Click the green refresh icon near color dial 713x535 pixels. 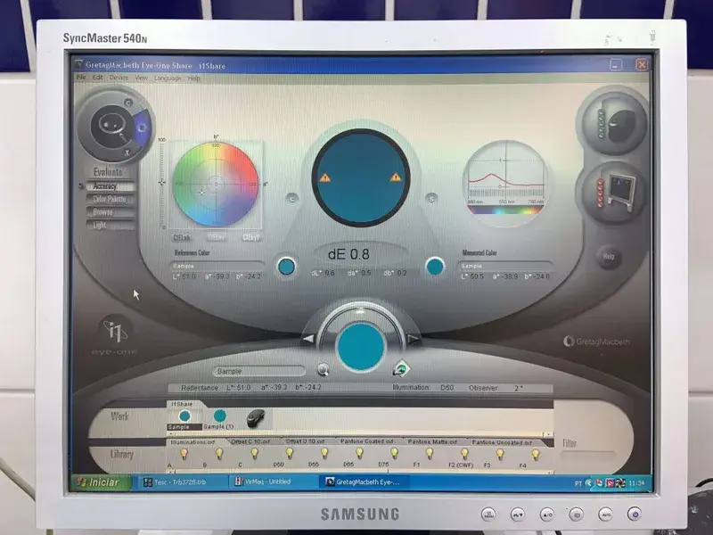401,368
